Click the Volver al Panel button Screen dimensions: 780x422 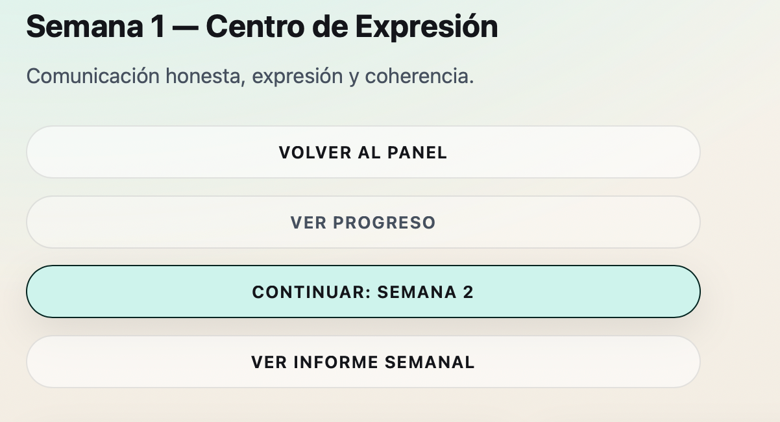pyautogui.click(x=363, y=153)
